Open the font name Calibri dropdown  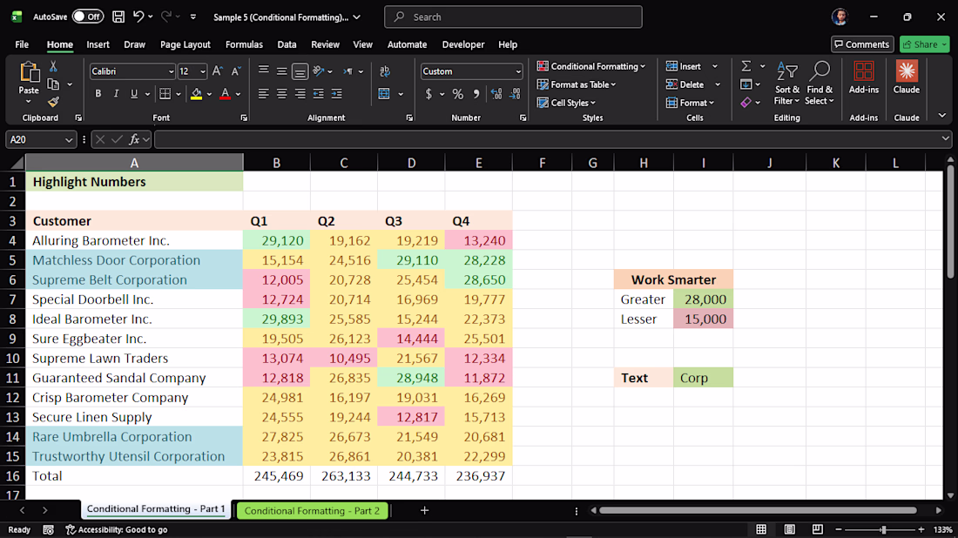point(171,71)
